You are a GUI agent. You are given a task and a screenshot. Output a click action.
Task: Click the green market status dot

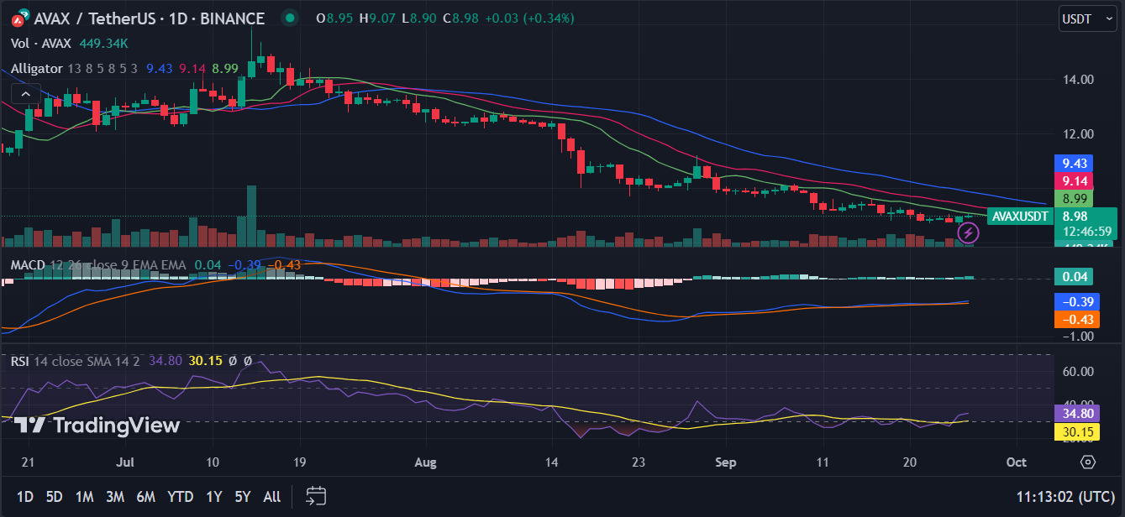(289, 18)
